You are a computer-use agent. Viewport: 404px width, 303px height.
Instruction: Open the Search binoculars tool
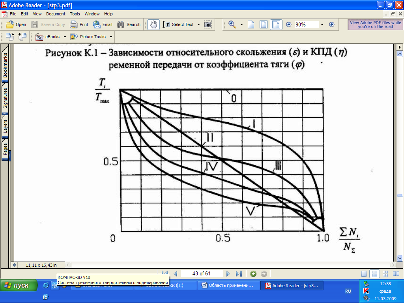point(129,24)
